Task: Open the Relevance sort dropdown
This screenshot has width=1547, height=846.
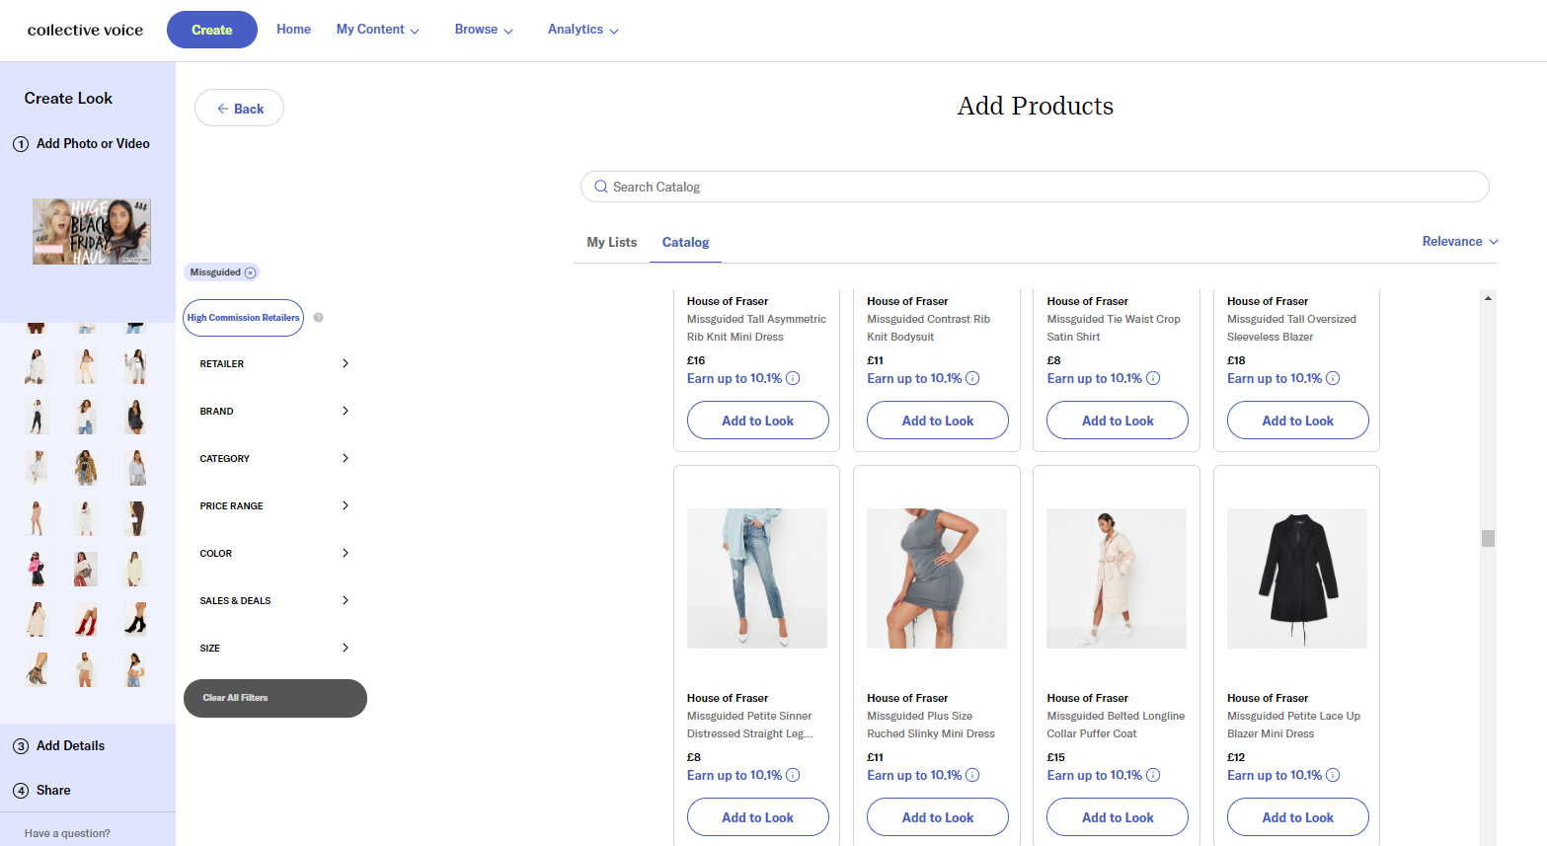Action: click(1460, 242)
